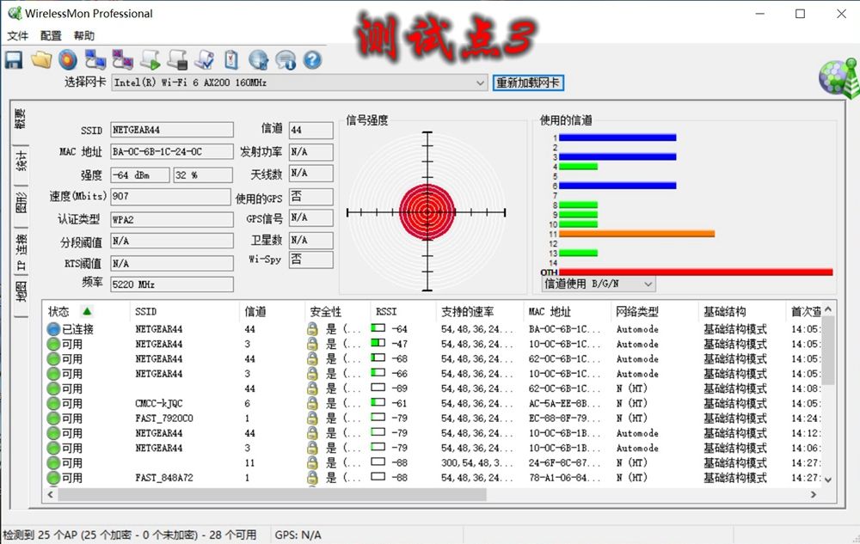Click MAC cell starting AC-5A-EE-8B
Screen dimensions: 860x544
tap(564, 403)
